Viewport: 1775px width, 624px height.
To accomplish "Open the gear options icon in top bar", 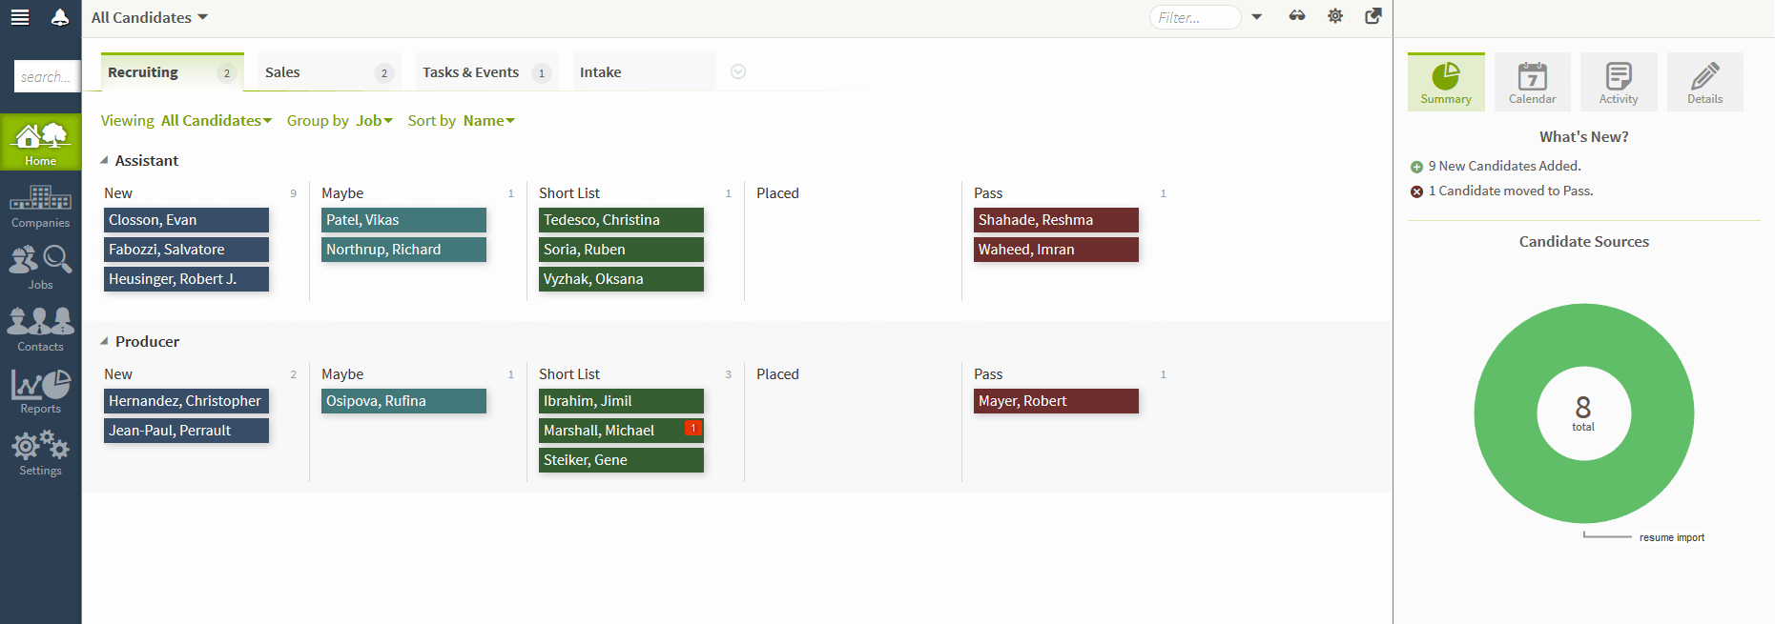I will coord(1335,16).
